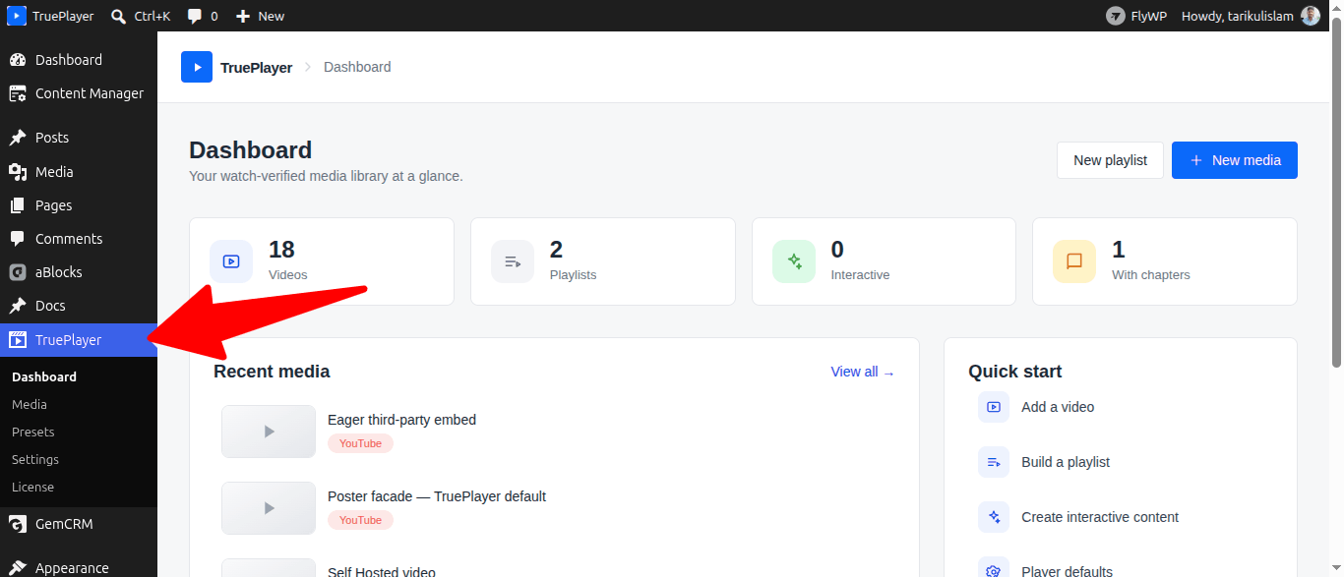Screen dimensions: 1344x577
Task: Click the Dashboard breadcrumb text
Action: [x=357, y=67]
